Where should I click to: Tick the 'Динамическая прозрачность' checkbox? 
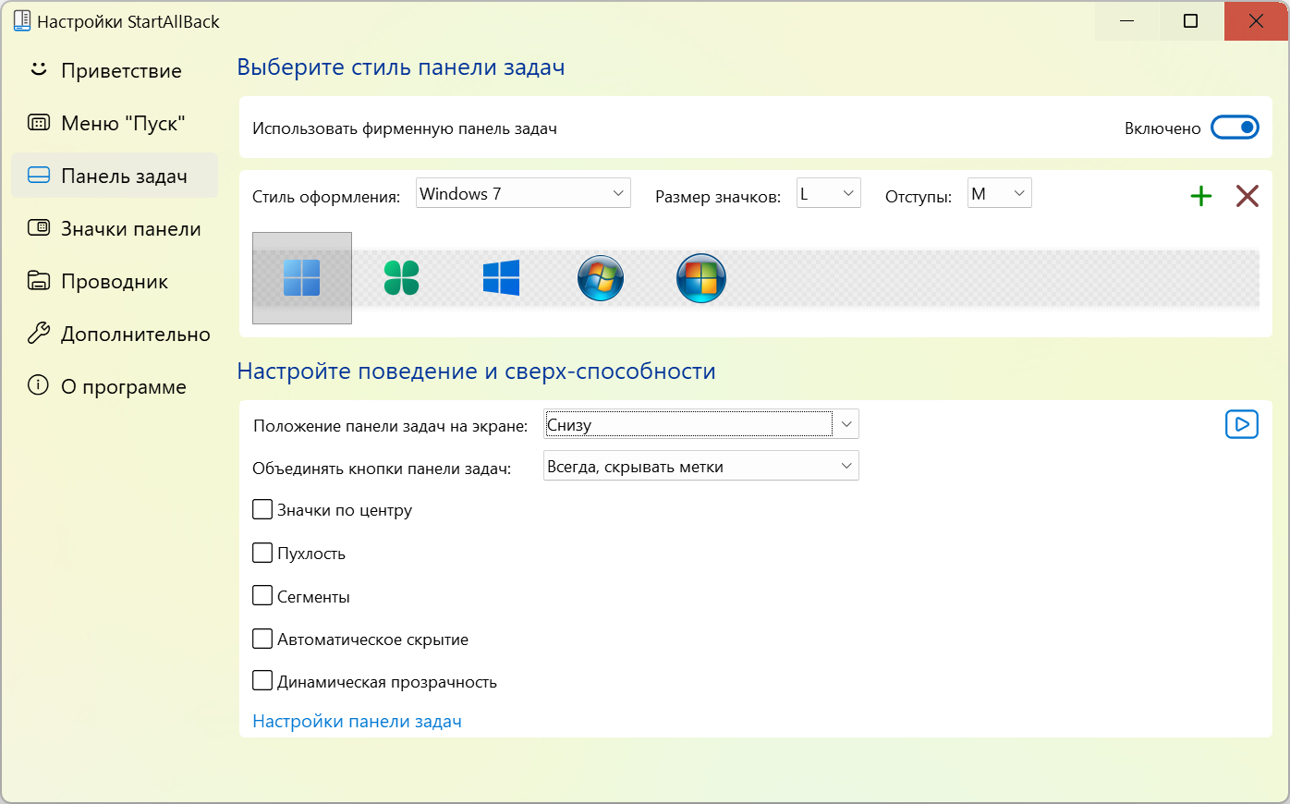[x=263, y=681]
